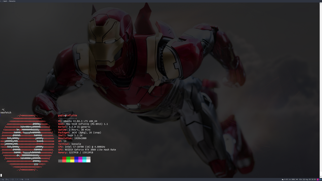
Task: Switch to workspace 9 chat icon
Action: pos(22,179)
